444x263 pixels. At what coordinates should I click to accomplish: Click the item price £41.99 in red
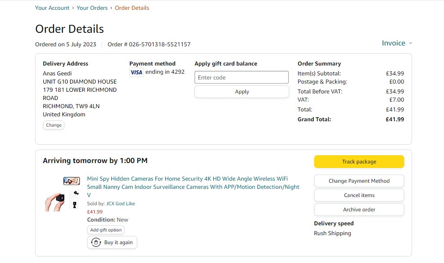(x=95, y=212)
